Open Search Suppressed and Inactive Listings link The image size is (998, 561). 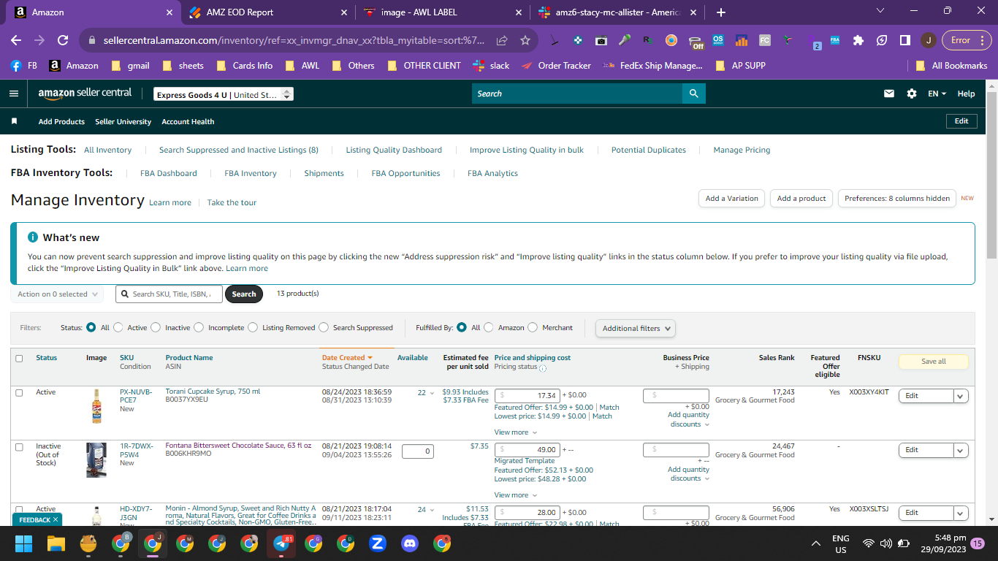tap(239, 150)
